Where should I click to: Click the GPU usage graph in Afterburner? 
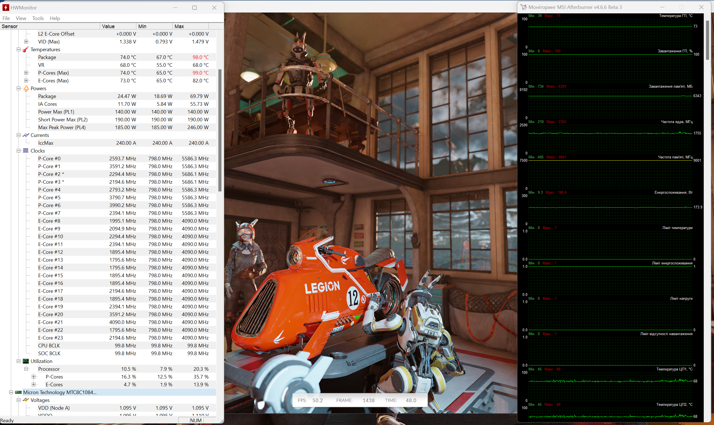point(611,68)
